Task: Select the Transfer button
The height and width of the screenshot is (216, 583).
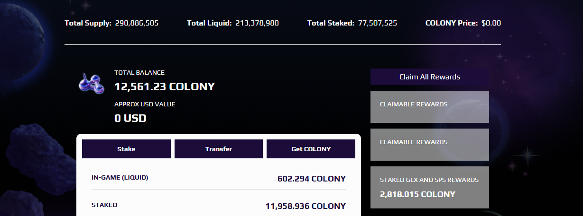Action: tap(219, 149)
